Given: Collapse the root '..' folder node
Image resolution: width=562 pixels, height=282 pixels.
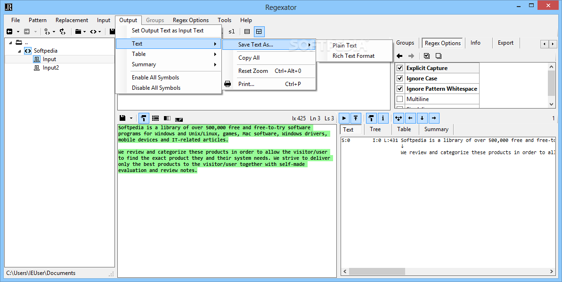Looking at the screenshot, I should click(x=10, y=42).
